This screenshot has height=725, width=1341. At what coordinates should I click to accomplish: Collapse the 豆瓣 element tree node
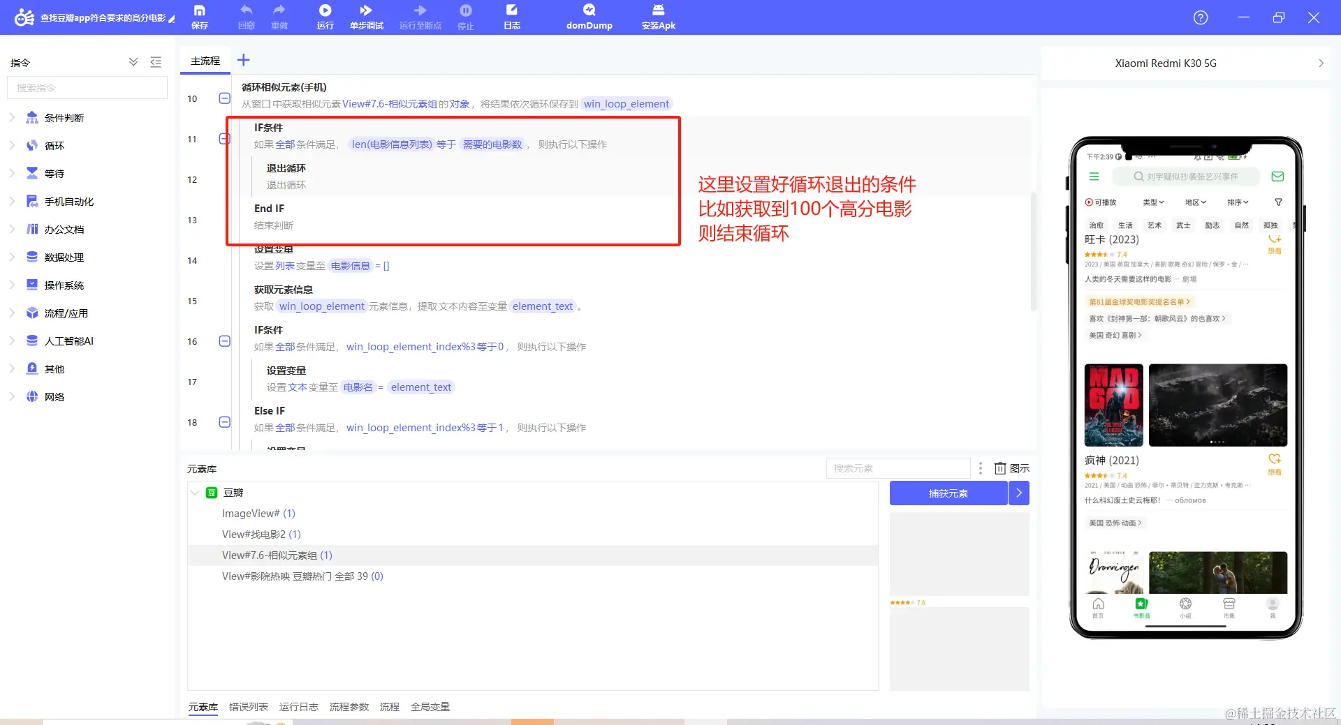tap(195, 493)
